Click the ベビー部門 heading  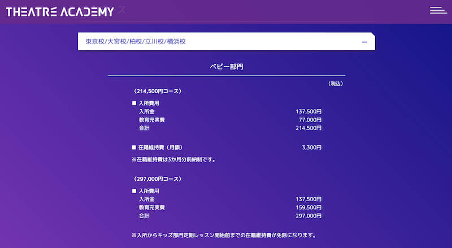pos(227,67)
